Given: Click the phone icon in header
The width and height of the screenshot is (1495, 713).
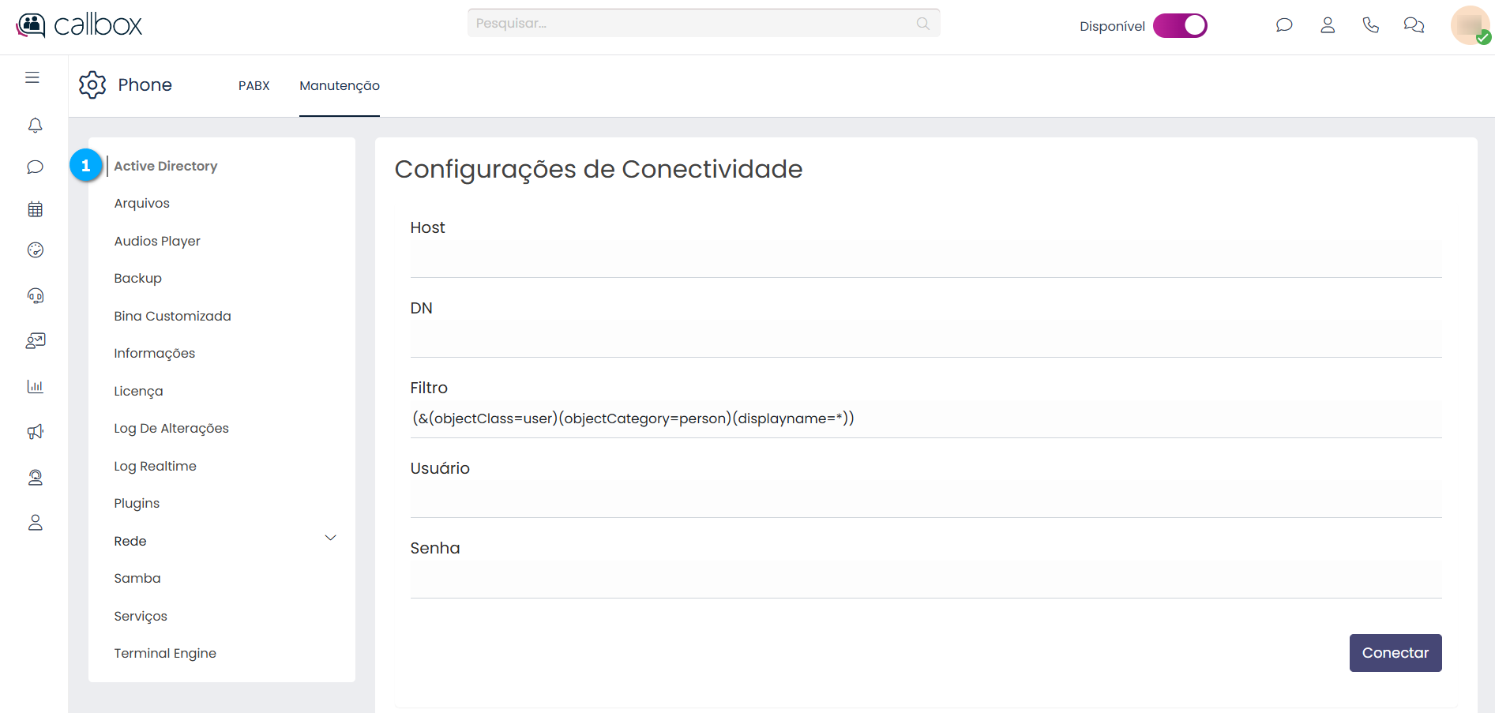Looking at the screenshot, I should point(1370,25).
